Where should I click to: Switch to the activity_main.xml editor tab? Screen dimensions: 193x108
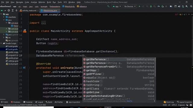pyautogui.click(x=28, y=10)
